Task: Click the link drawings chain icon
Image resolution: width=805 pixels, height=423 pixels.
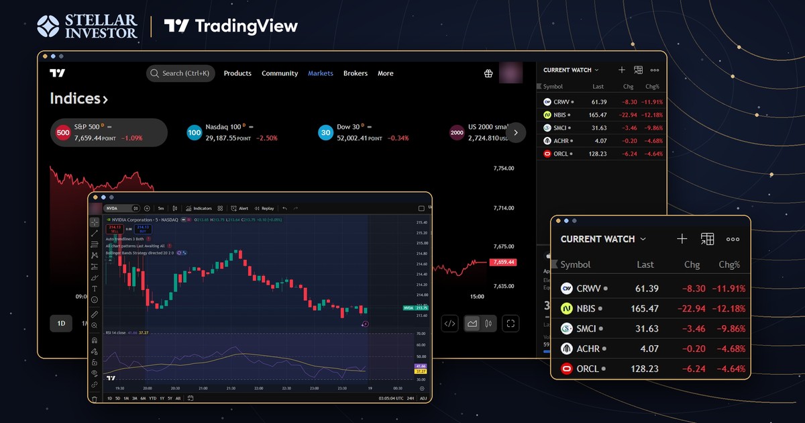Action: click(95, 385)
